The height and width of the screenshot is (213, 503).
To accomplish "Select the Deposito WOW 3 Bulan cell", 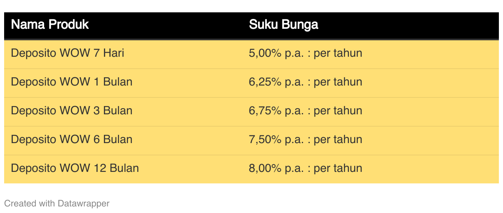I will click(x=72, y=111).
